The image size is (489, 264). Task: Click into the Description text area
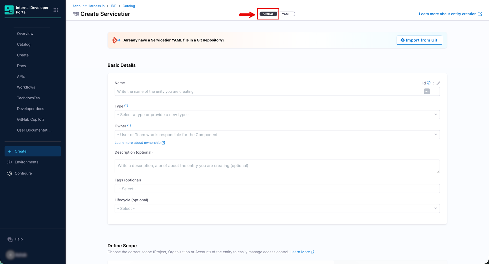277,166
